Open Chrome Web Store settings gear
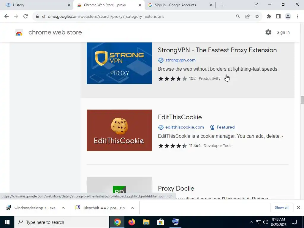Image resolution: width=304 pixels, height=228 pixels. click(268, 32)
